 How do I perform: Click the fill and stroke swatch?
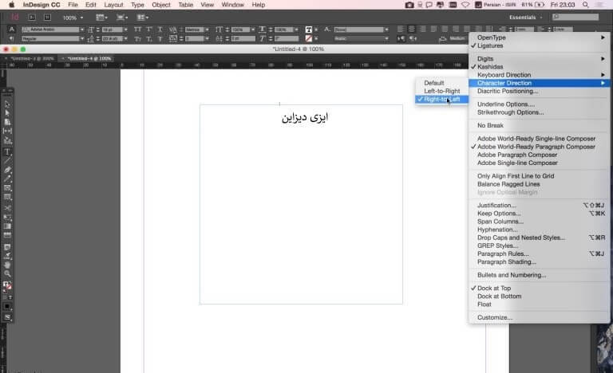[x=7, y=285]
